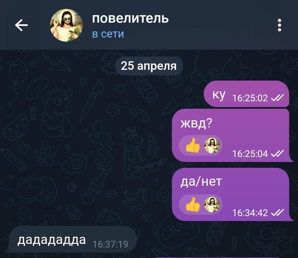The image size is (298, 258).
Task: Tap reactor avatar on "жвд?" message
Action: coord(212,145)
